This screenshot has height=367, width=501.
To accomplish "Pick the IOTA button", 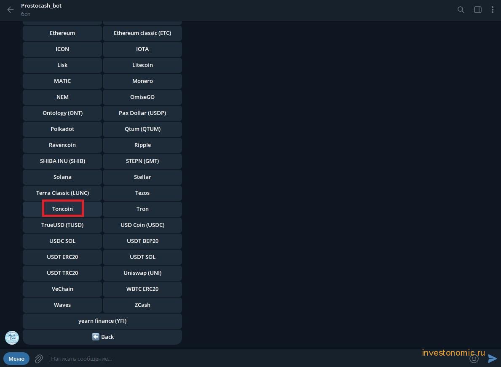I will pyautogui.click(x=142, y=49).
